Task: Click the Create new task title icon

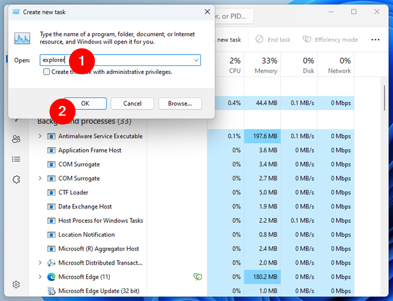Action: (x=16, y=12)
